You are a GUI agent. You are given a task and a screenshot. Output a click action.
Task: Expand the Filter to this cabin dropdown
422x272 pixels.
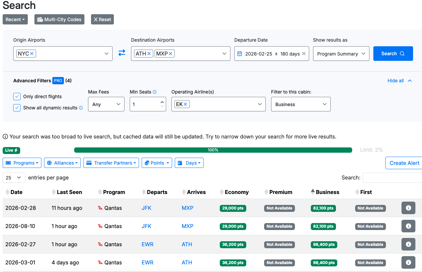(x=301, y=104)
